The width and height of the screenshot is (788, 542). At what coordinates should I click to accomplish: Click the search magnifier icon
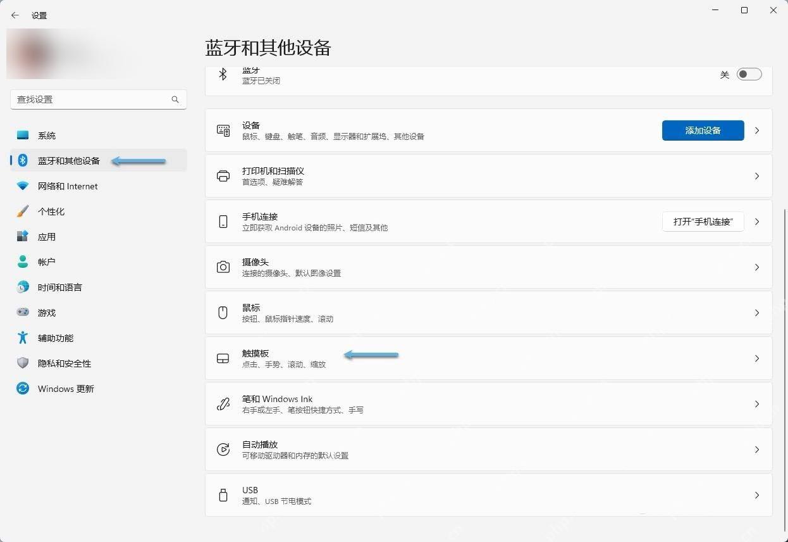point(175,99)
